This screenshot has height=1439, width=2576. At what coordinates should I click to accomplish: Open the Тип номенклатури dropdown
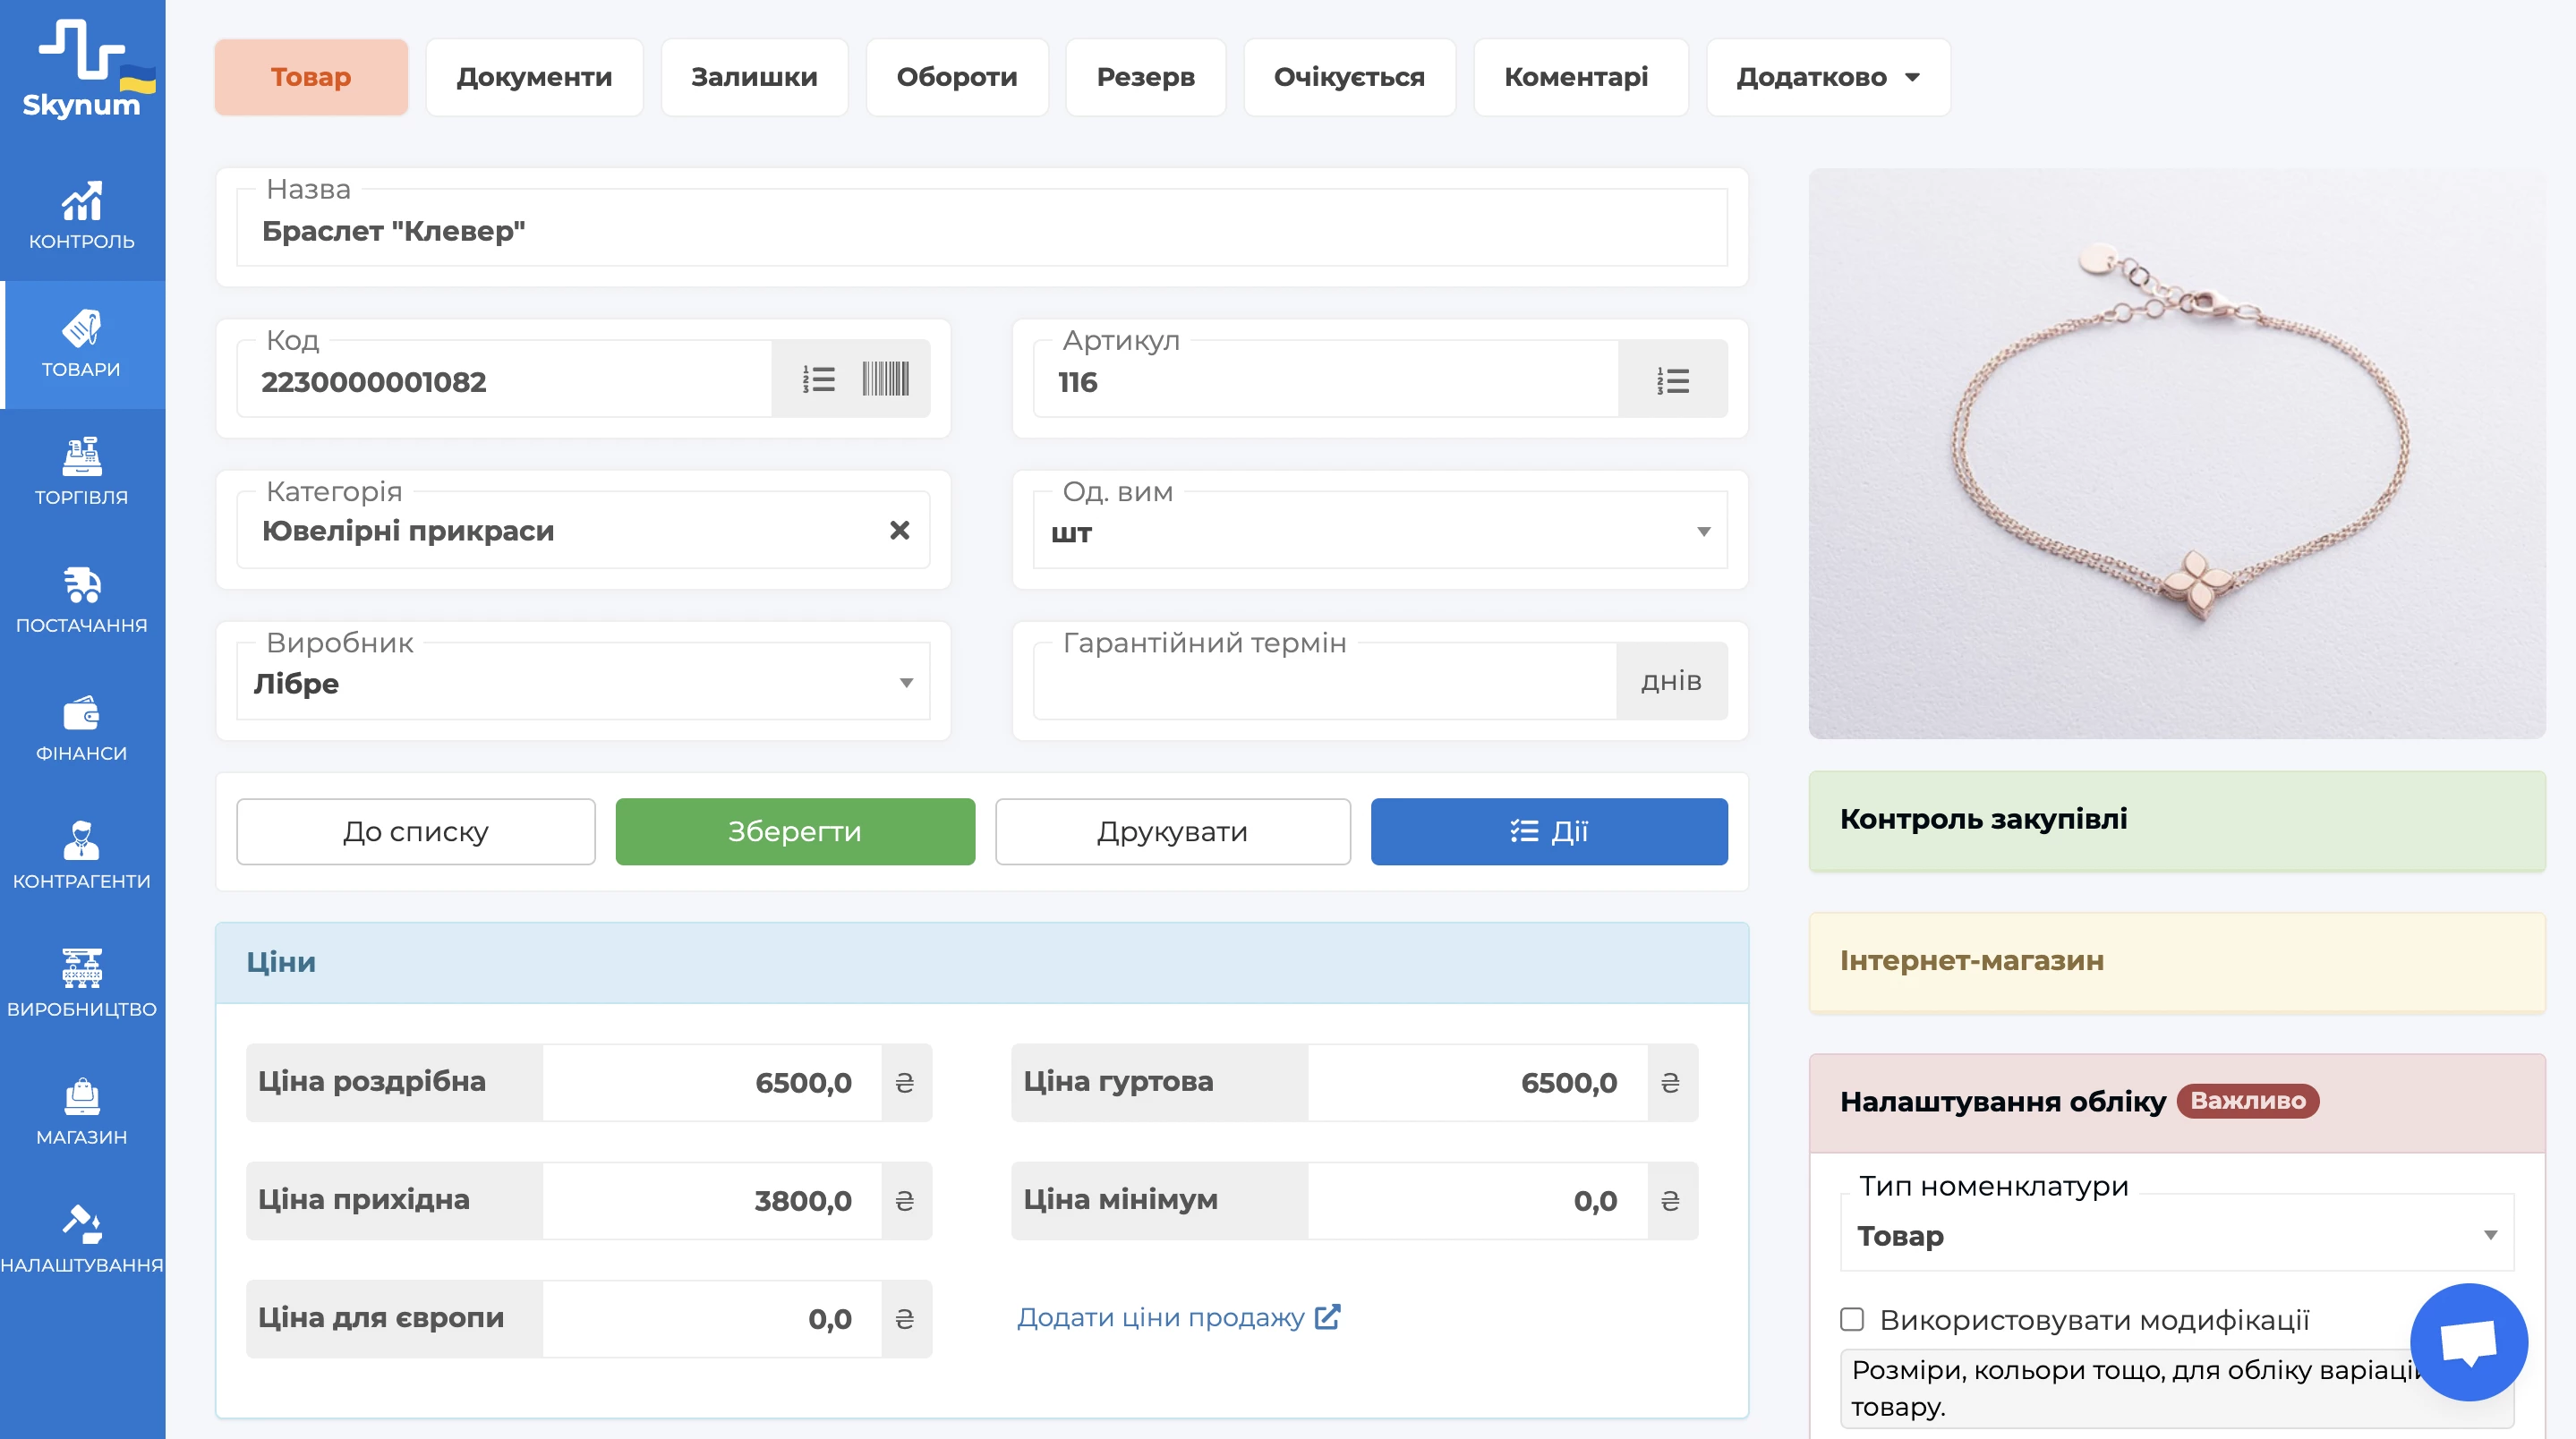point(2490,1235)
